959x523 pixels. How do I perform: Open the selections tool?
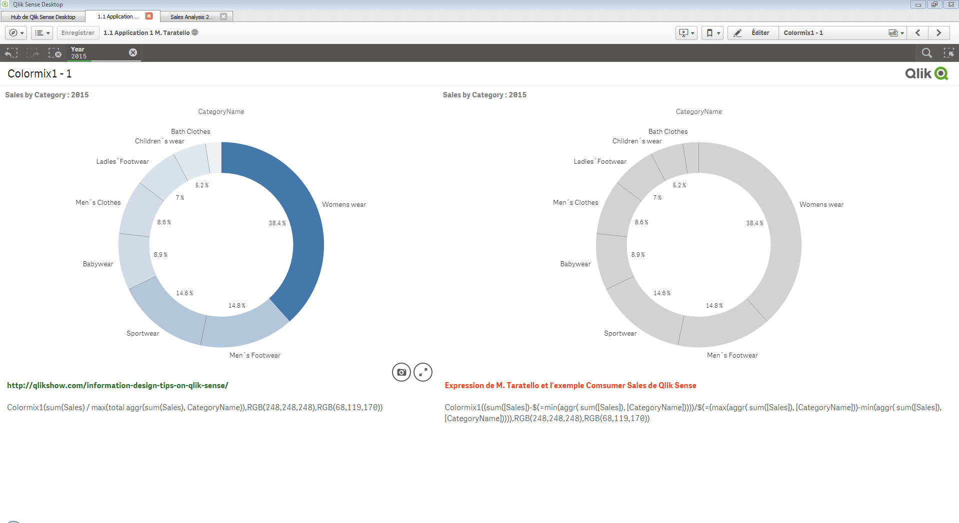(x=948, y=53)
